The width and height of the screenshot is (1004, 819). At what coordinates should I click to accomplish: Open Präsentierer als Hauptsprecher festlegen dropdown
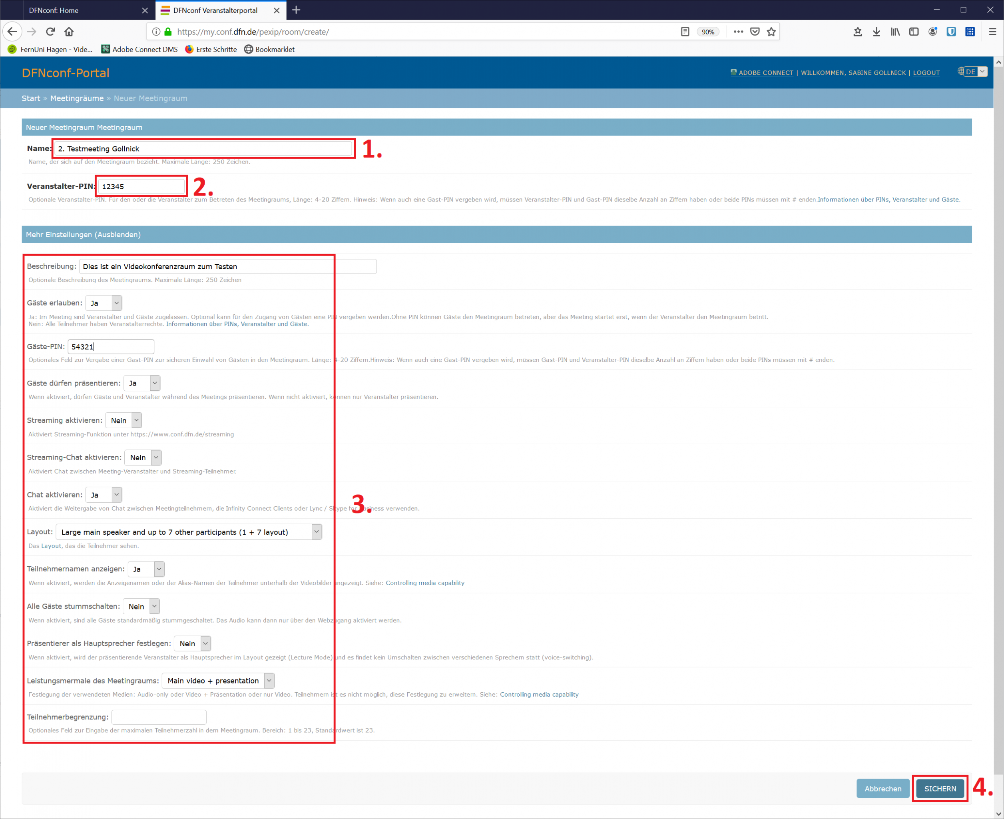(192, 643)
